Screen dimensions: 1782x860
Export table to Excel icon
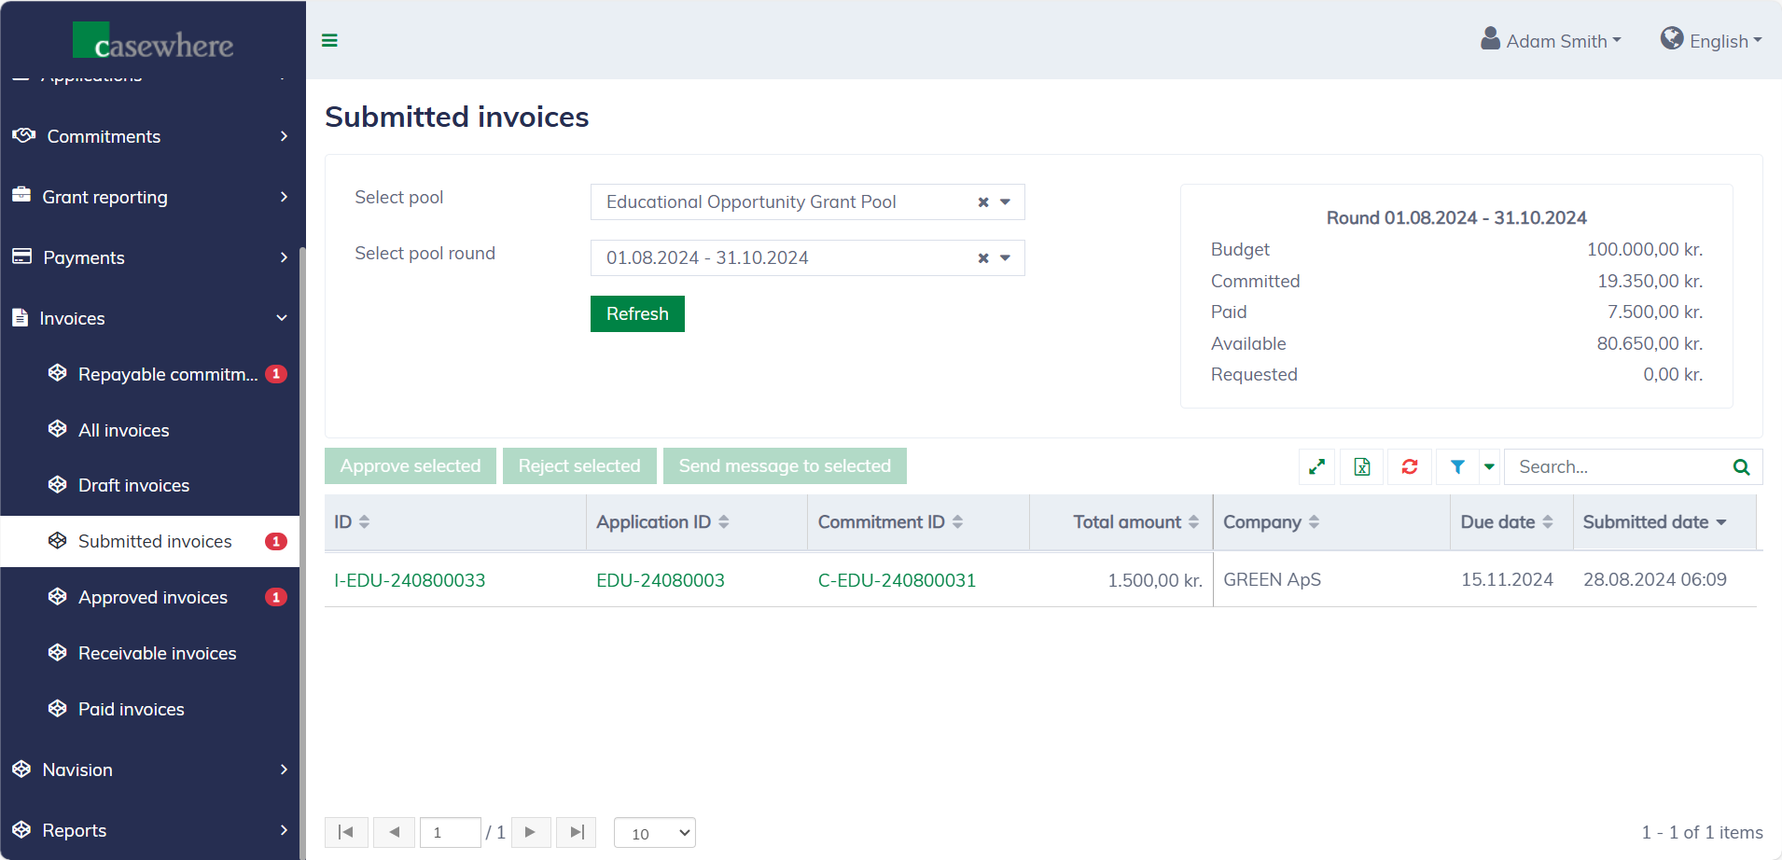tap(1362, 466)
